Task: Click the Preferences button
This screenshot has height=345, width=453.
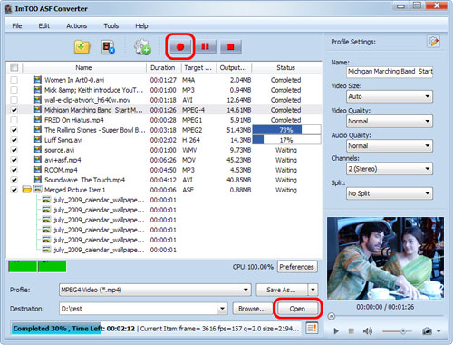Action: pos(297,267)
